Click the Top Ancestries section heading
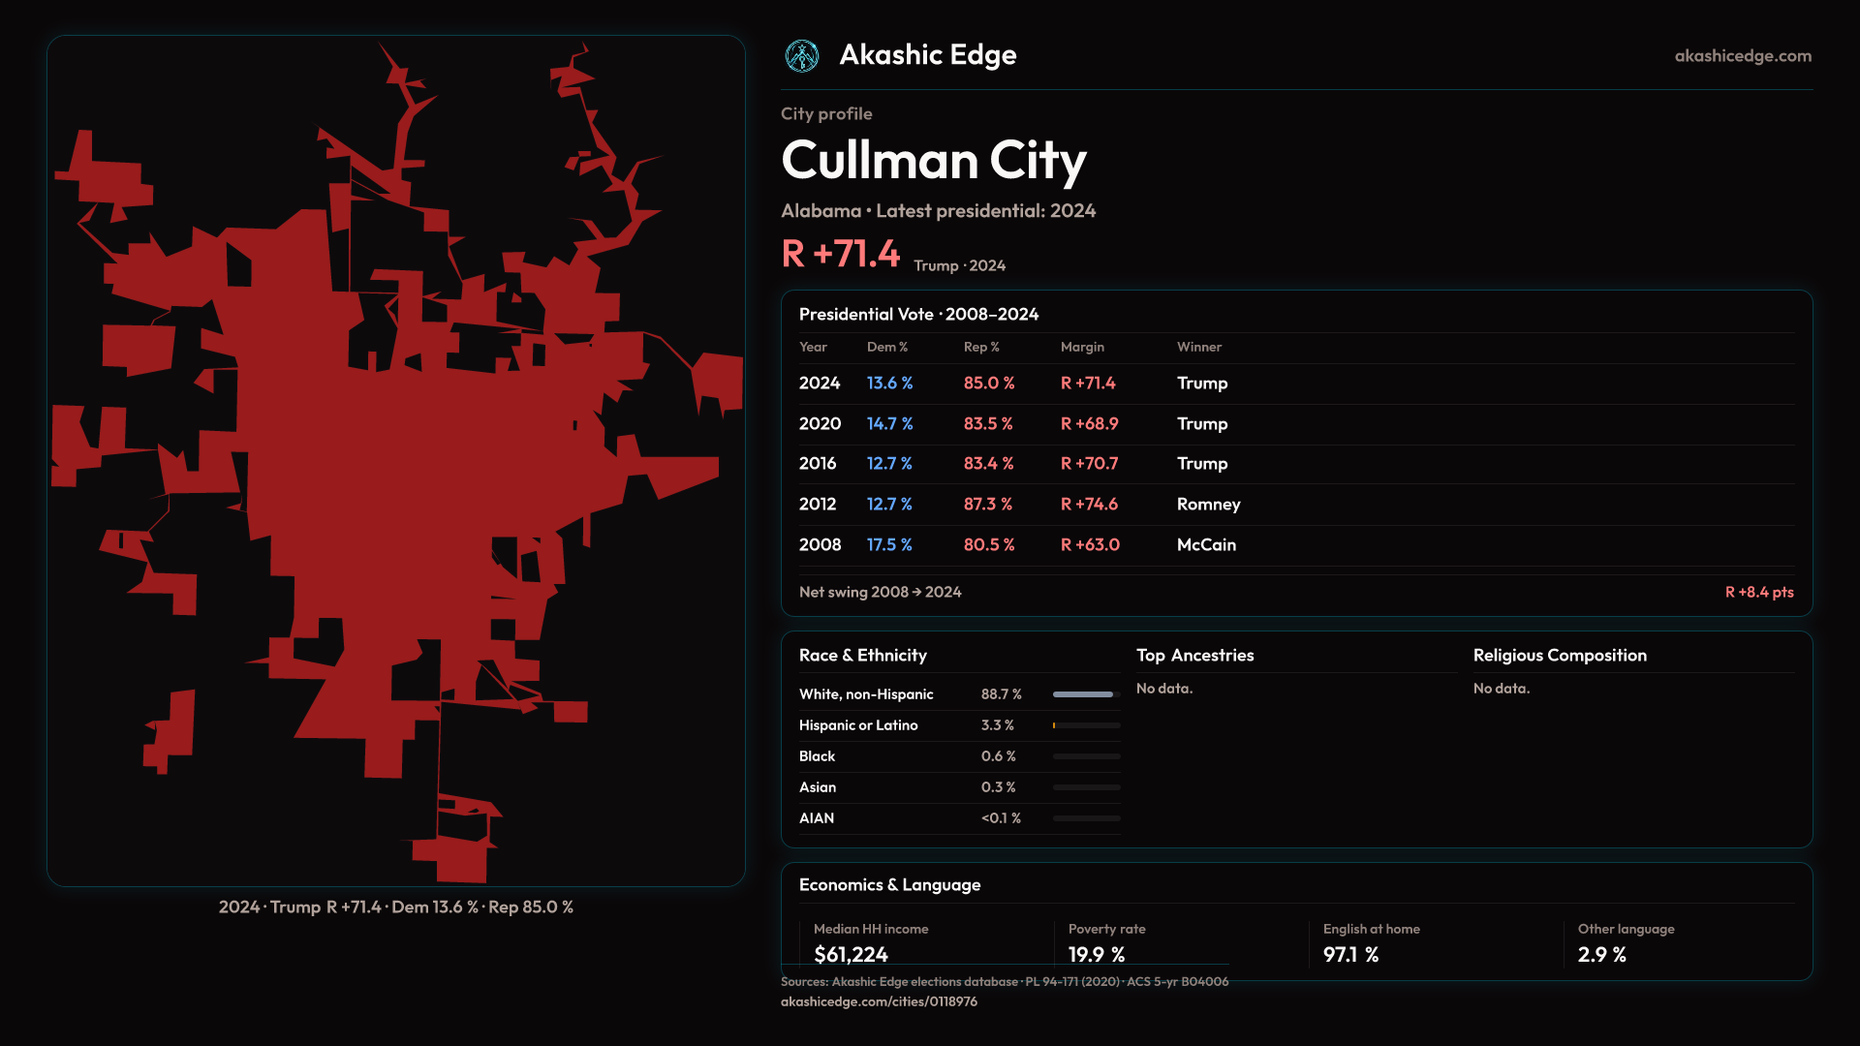The width and height of the screenshot is (1860, 1046). tap(1194, 656)
